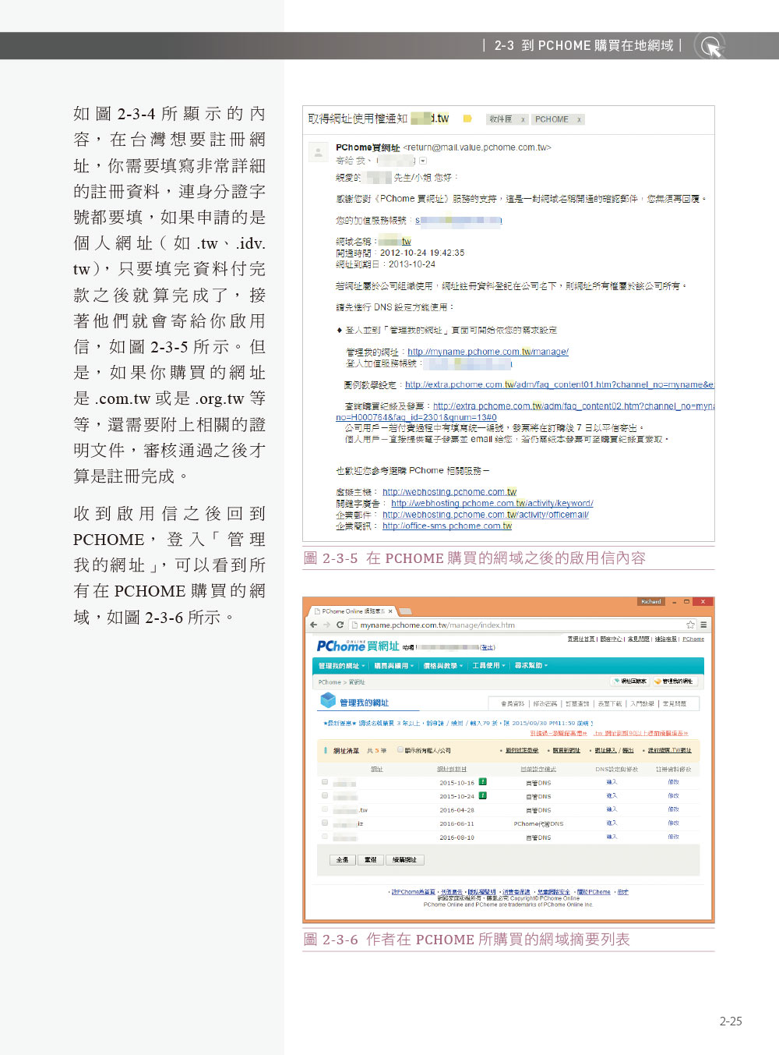Click the yellow label marker in the email subject
Image resolution: width=779 pixels, height=1055 pixels.
coord(467,119)
